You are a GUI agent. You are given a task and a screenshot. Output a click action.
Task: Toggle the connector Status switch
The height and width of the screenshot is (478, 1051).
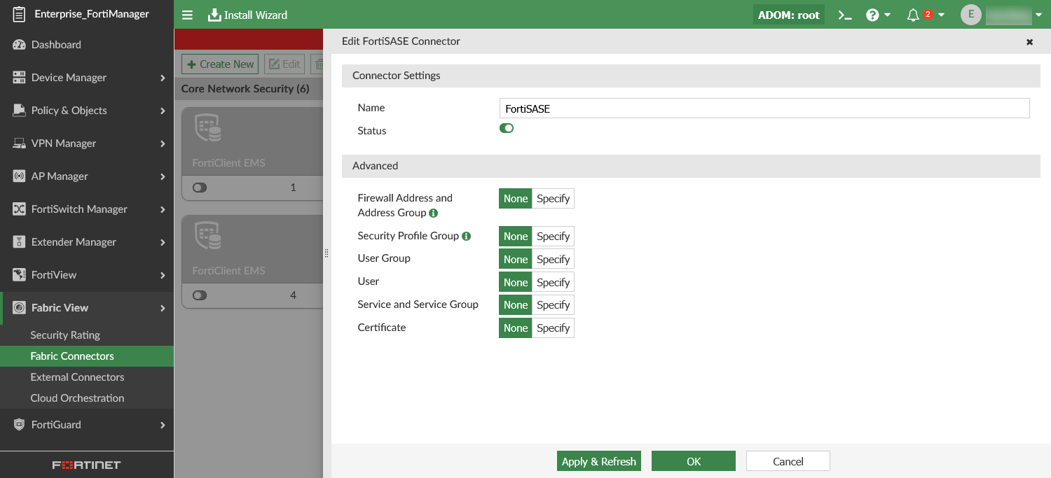pos(507,128)
